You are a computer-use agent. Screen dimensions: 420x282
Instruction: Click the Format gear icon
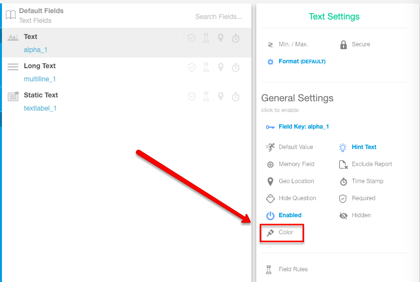click(x=270, y=62)
